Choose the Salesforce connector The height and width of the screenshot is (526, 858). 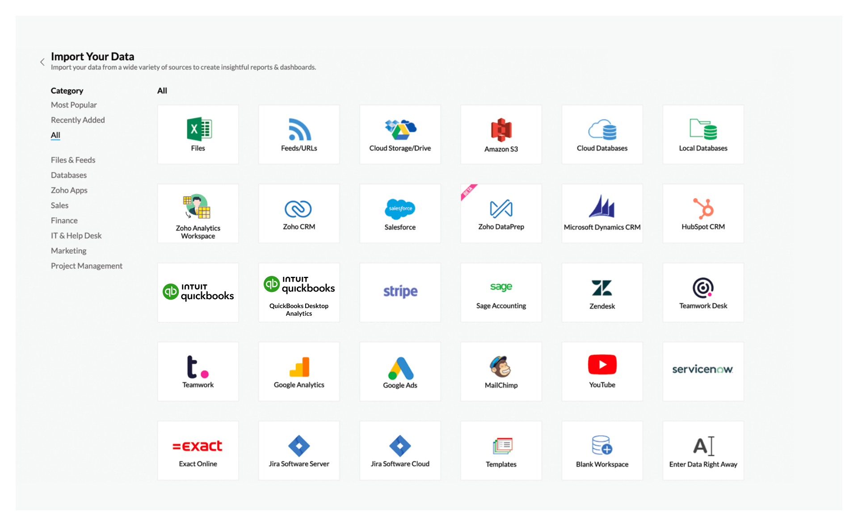[x=400, y=213]
